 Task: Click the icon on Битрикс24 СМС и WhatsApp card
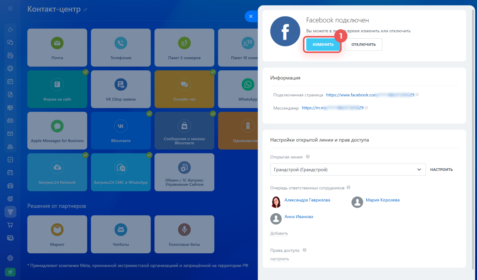click(x=121, y=167)
